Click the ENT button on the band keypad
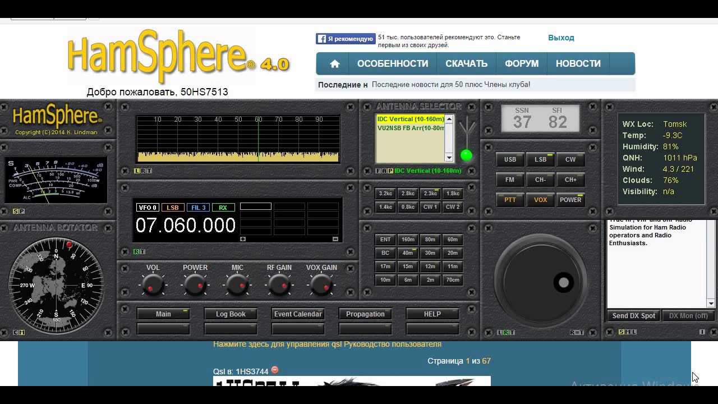The width and height of the screenshot is (718, 404). tap(385, 239)
